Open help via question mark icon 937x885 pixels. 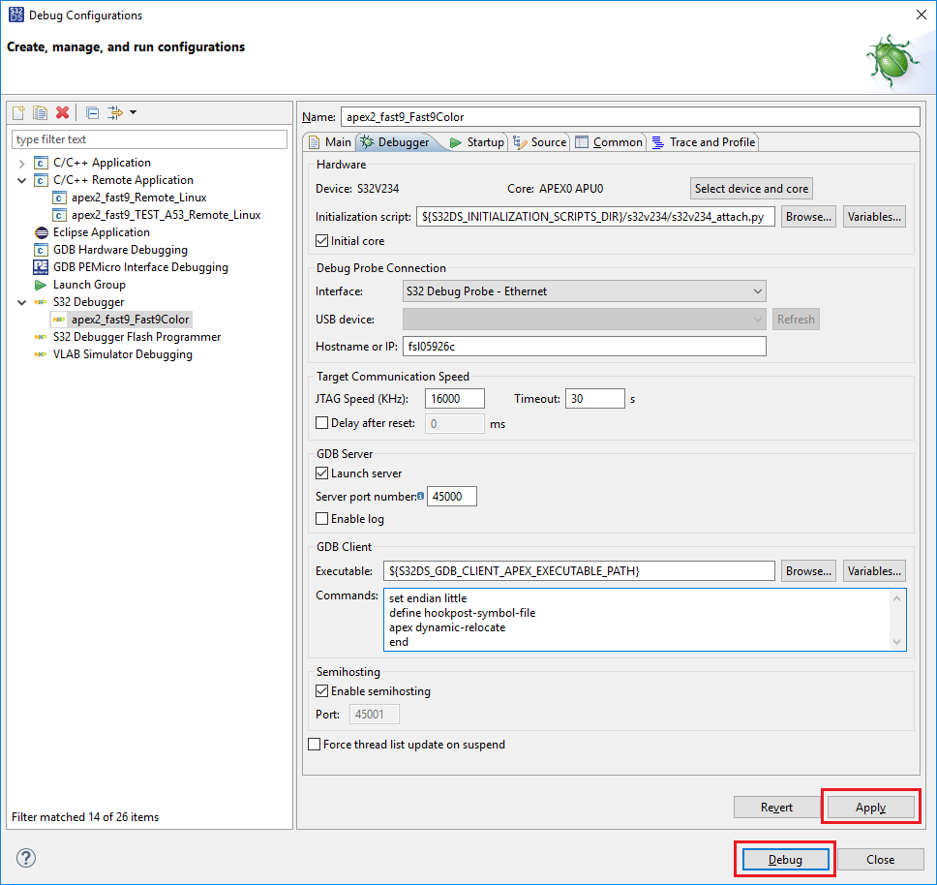coord(26,858)
